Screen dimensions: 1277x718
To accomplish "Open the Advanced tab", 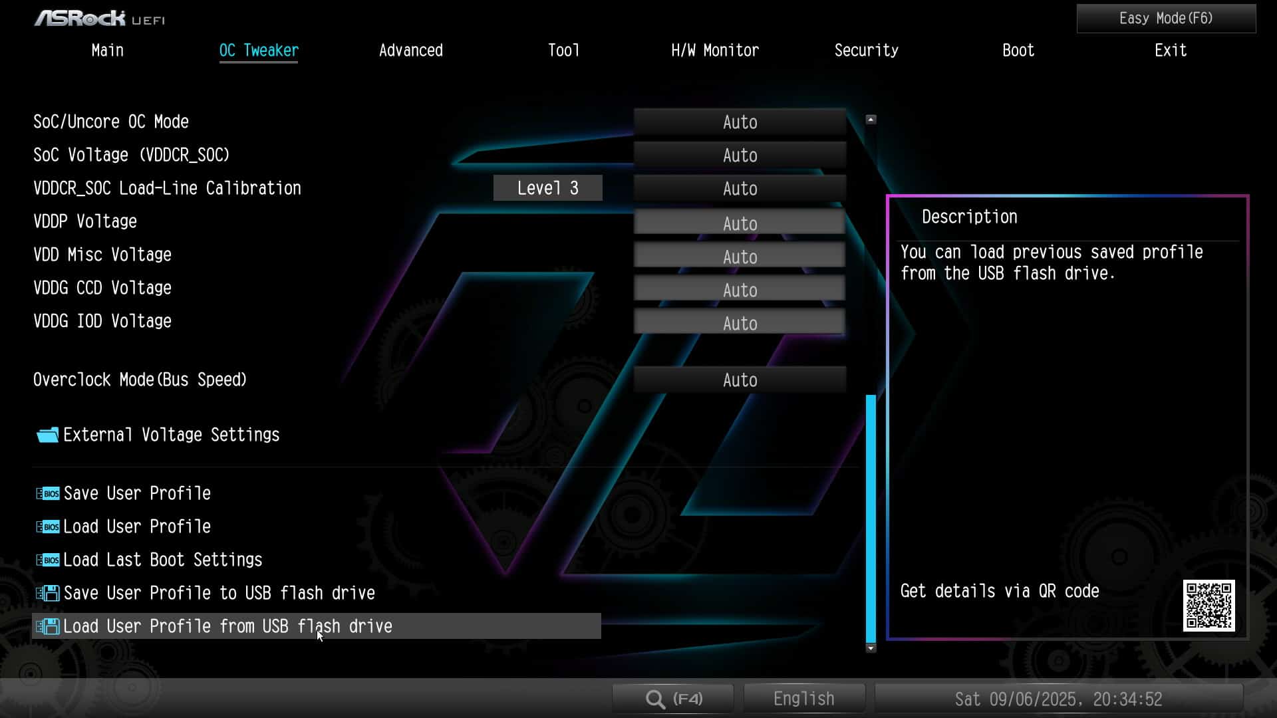I will tap(410, 51).
